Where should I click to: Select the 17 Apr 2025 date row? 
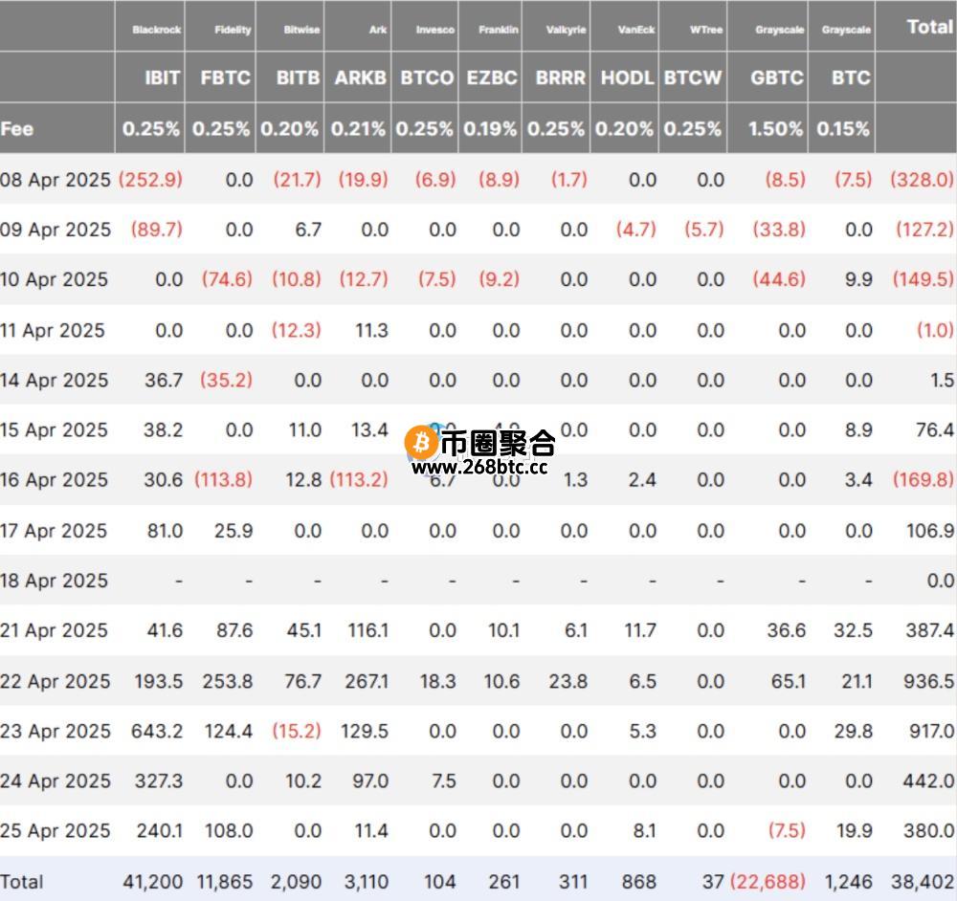click(54, 532)
